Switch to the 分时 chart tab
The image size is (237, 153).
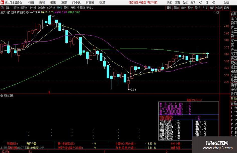(x=8, y=8)
